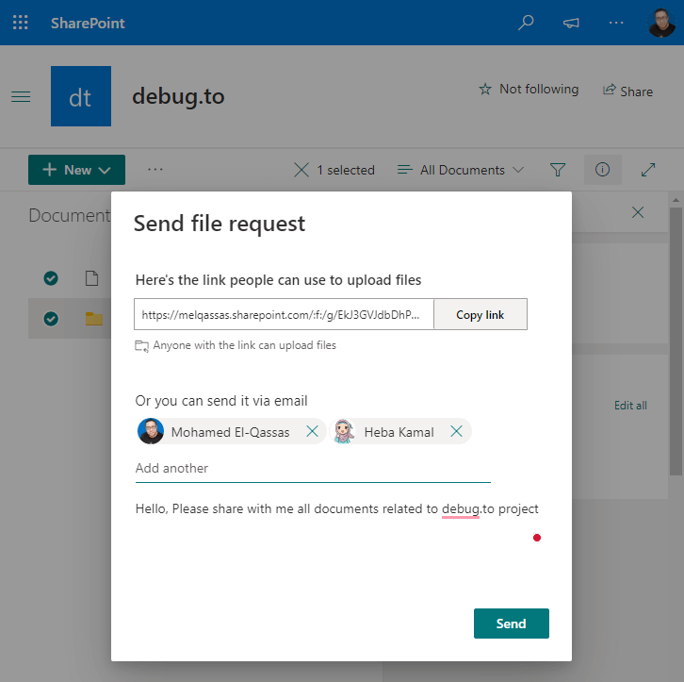This screenshot has height=682, width=684.
Task: Open the filter funnel pane
Action: point(558,170)
